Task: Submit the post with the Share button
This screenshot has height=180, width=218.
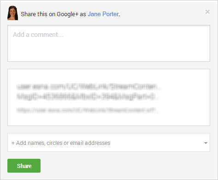Action: [x=24, y=166]
